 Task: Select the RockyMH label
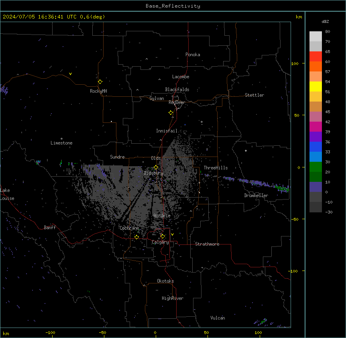[x=98, y=91]
